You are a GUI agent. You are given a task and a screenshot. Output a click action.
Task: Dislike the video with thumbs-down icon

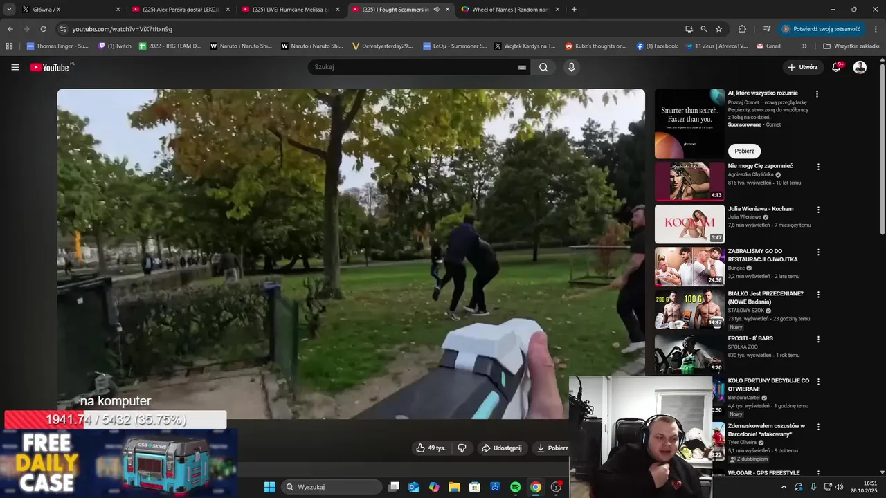click(x=462, y=448)
